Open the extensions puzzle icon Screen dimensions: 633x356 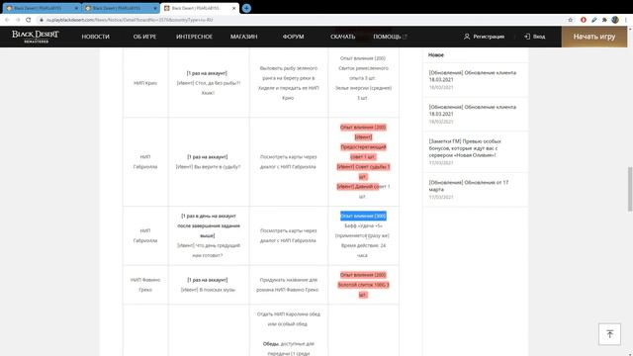[604, 20]
